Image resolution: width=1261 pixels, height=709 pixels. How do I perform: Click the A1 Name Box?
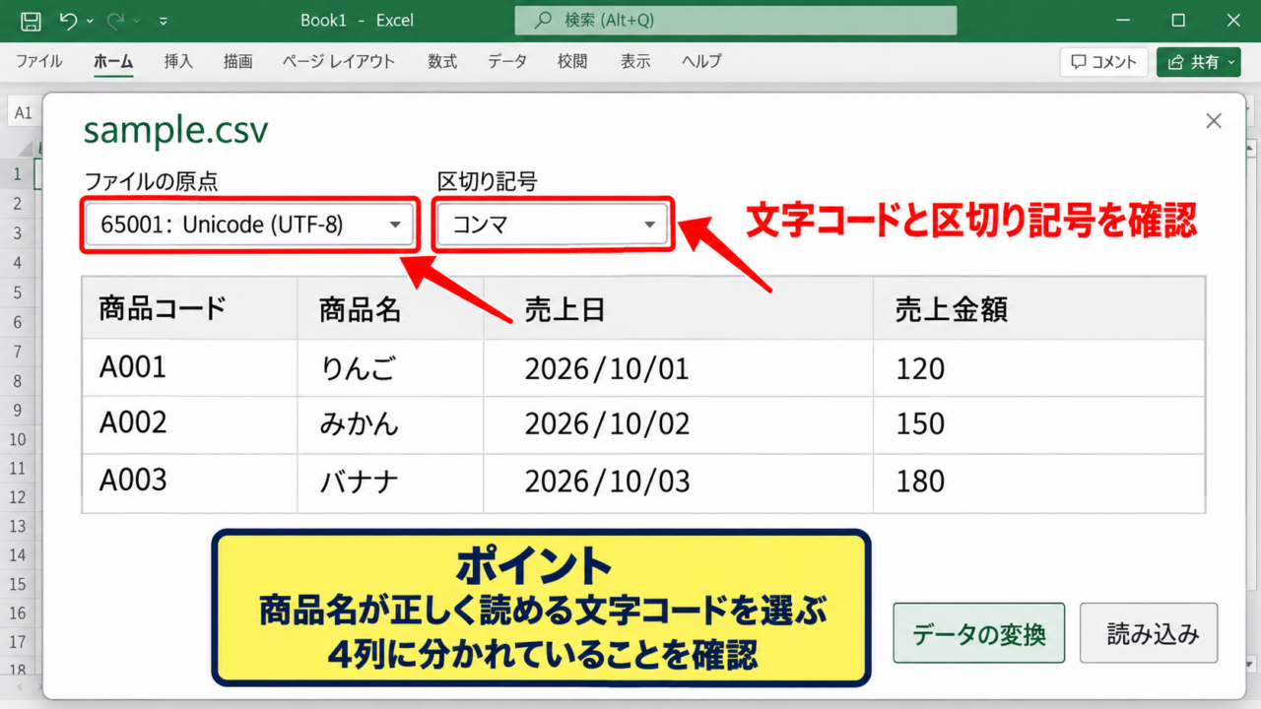click(23, 113)
